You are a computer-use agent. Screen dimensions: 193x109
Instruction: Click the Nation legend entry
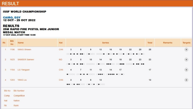(17, 100)
